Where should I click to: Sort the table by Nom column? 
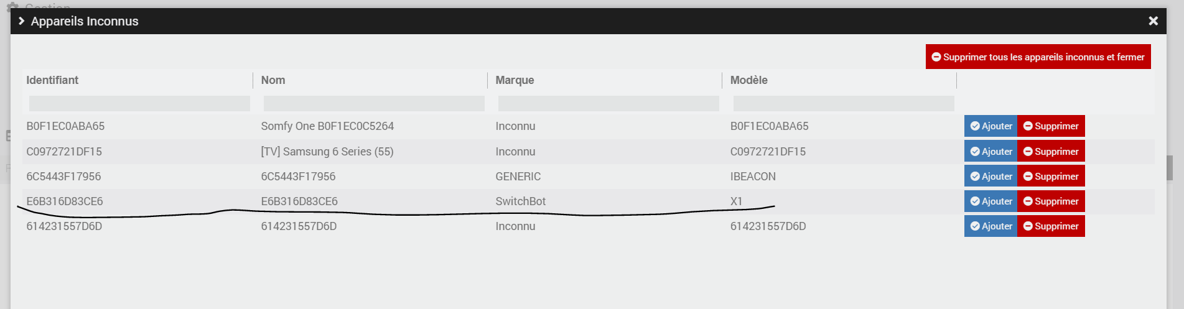[273, 80]
